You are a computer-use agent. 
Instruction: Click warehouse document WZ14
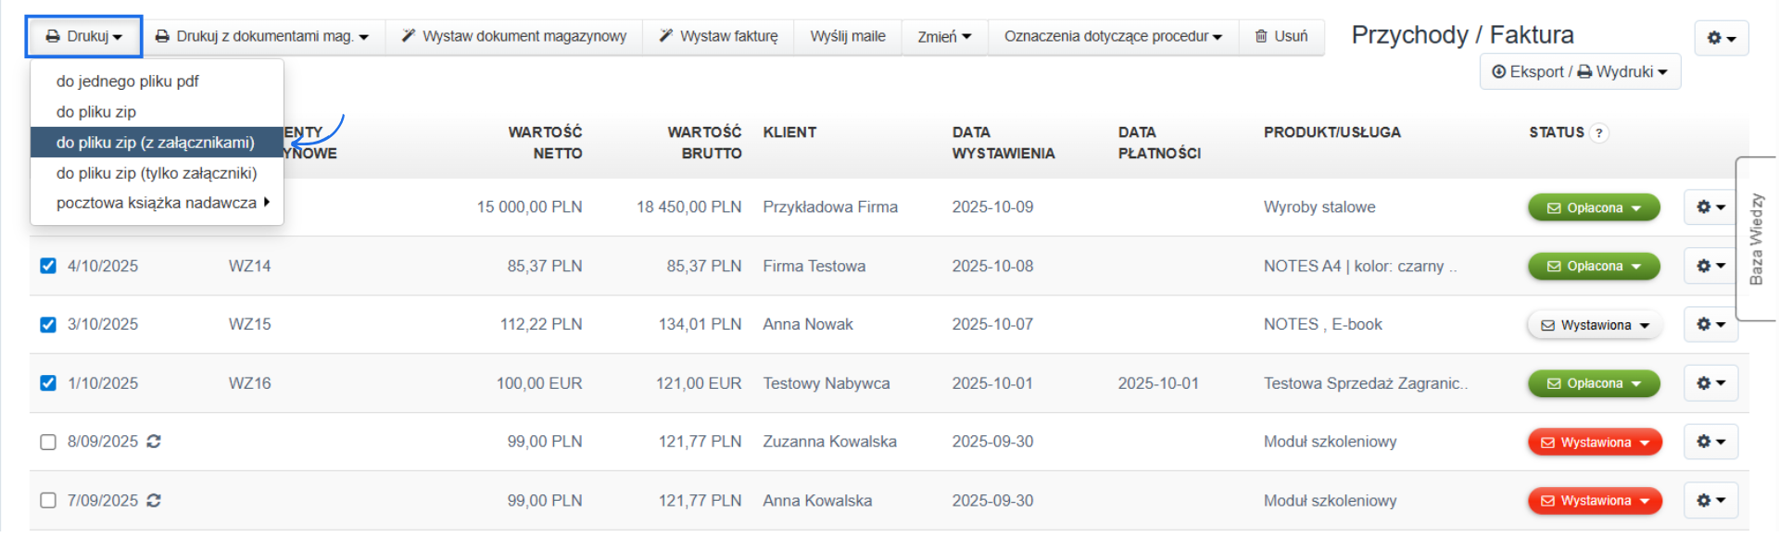(250, 266)
